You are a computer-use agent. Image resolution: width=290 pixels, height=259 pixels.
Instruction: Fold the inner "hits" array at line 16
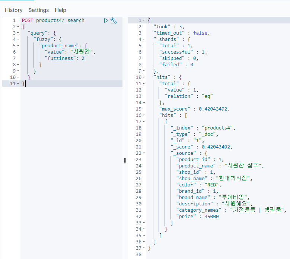144,115
